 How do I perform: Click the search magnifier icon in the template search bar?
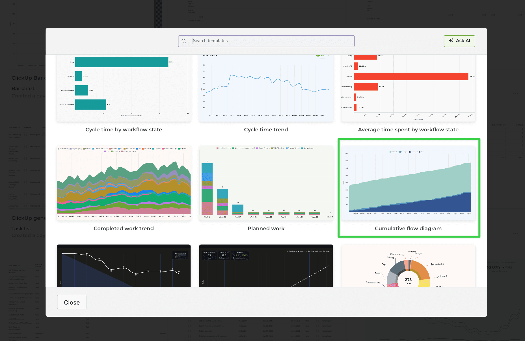coord(184,41)
